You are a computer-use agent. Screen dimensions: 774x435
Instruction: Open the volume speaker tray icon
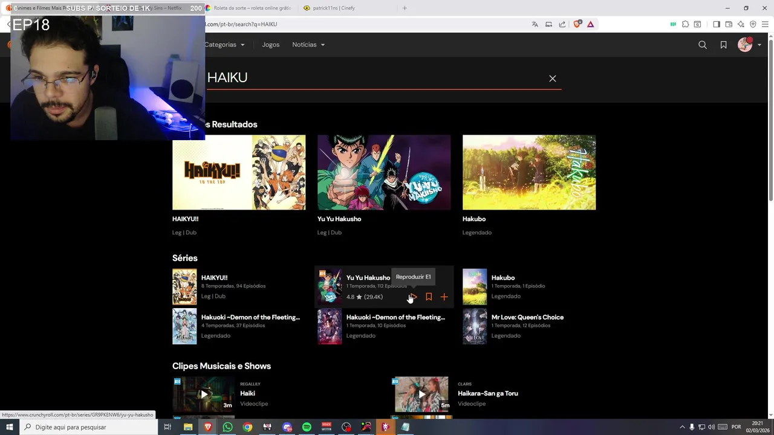coord(711,427)
